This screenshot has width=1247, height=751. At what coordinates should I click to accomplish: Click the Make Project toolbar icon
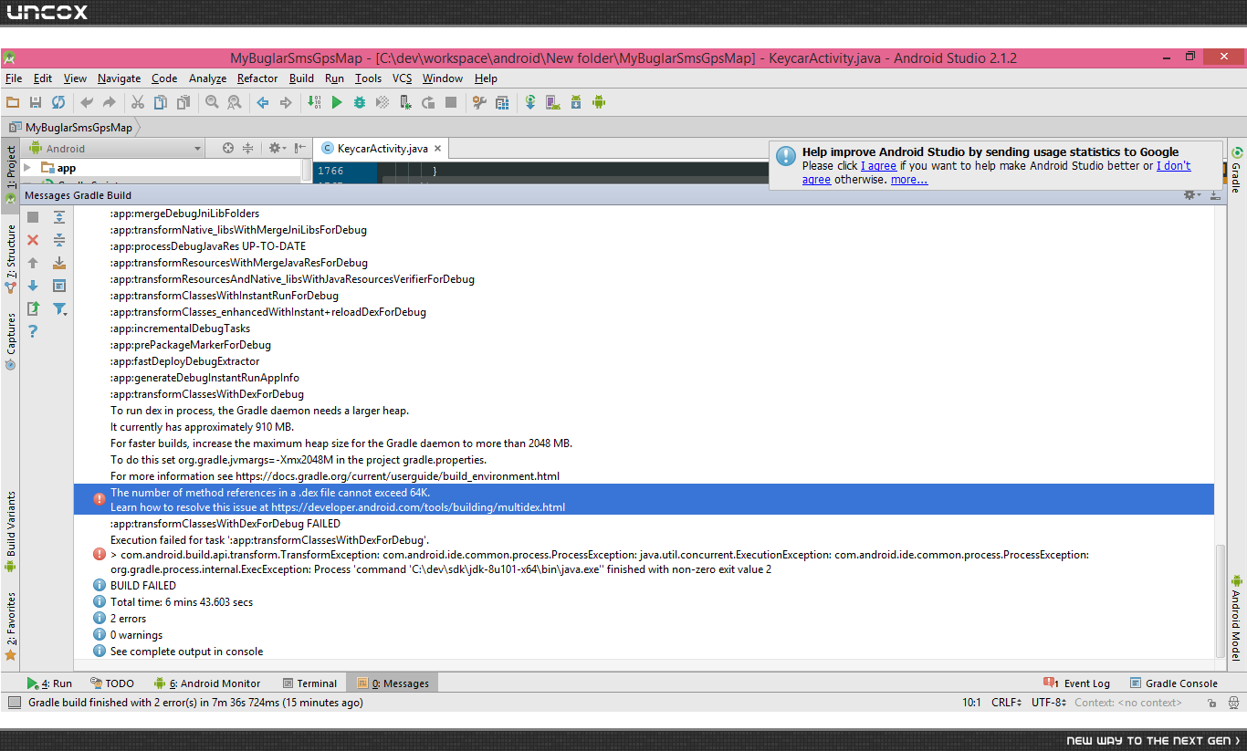click(x=314, y=102)
